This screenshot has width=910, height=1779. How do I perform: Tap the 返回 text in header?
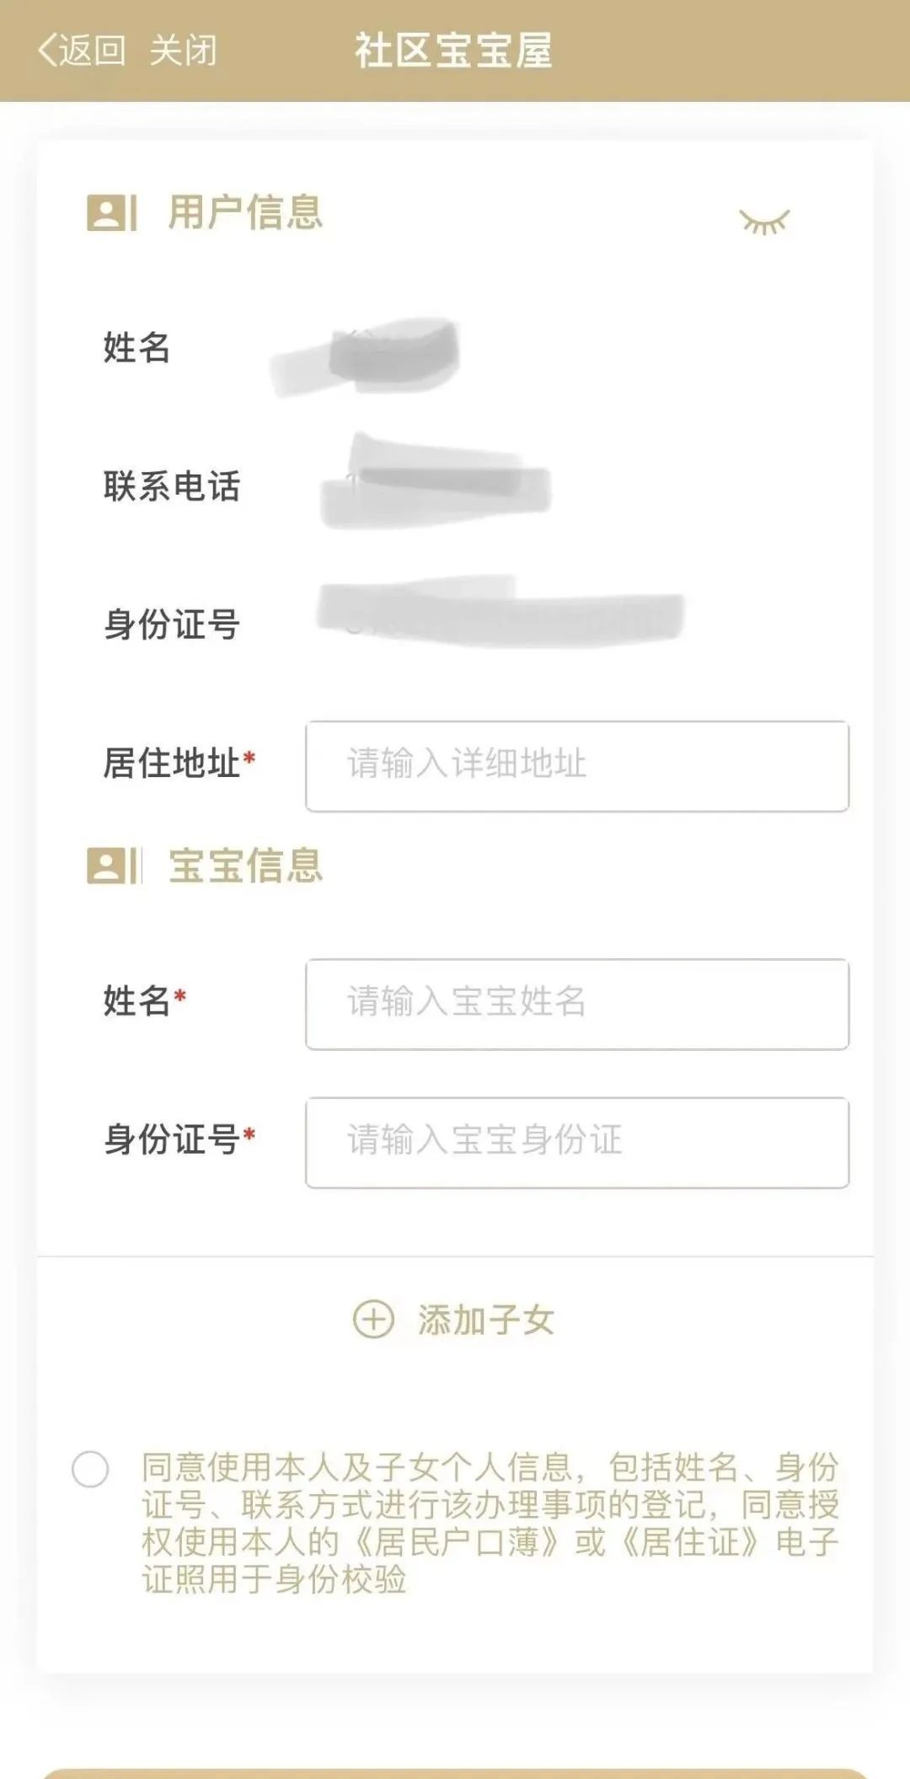click(92, 51)
